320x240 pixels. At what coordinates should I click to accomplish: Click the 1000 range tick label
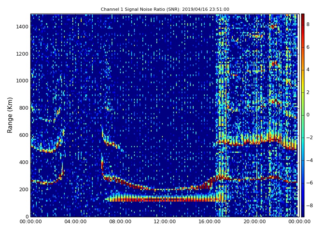(x=22, y=81)
